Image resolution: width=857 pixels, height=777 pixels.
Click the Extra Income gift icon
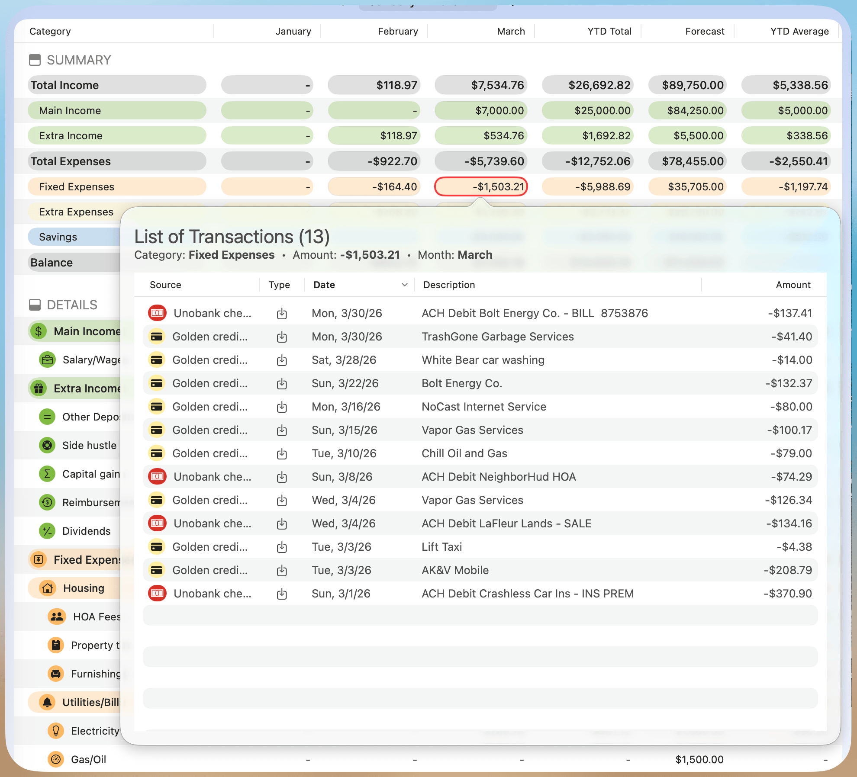pyautogui.click(x=39, y=388)
